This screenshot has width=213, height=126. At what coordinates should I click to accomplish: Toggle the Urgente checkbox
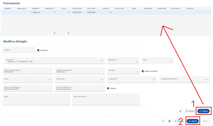pyautogui.click(x=108, y=88)
